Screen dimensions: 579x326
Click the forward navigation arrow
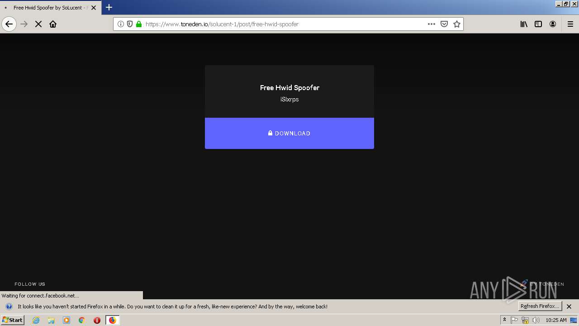pos(24,24)
